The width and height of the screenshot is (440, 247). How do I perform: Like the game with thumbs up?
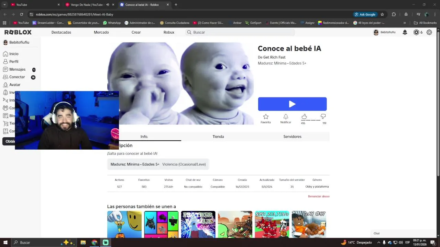tap(304, 117)
